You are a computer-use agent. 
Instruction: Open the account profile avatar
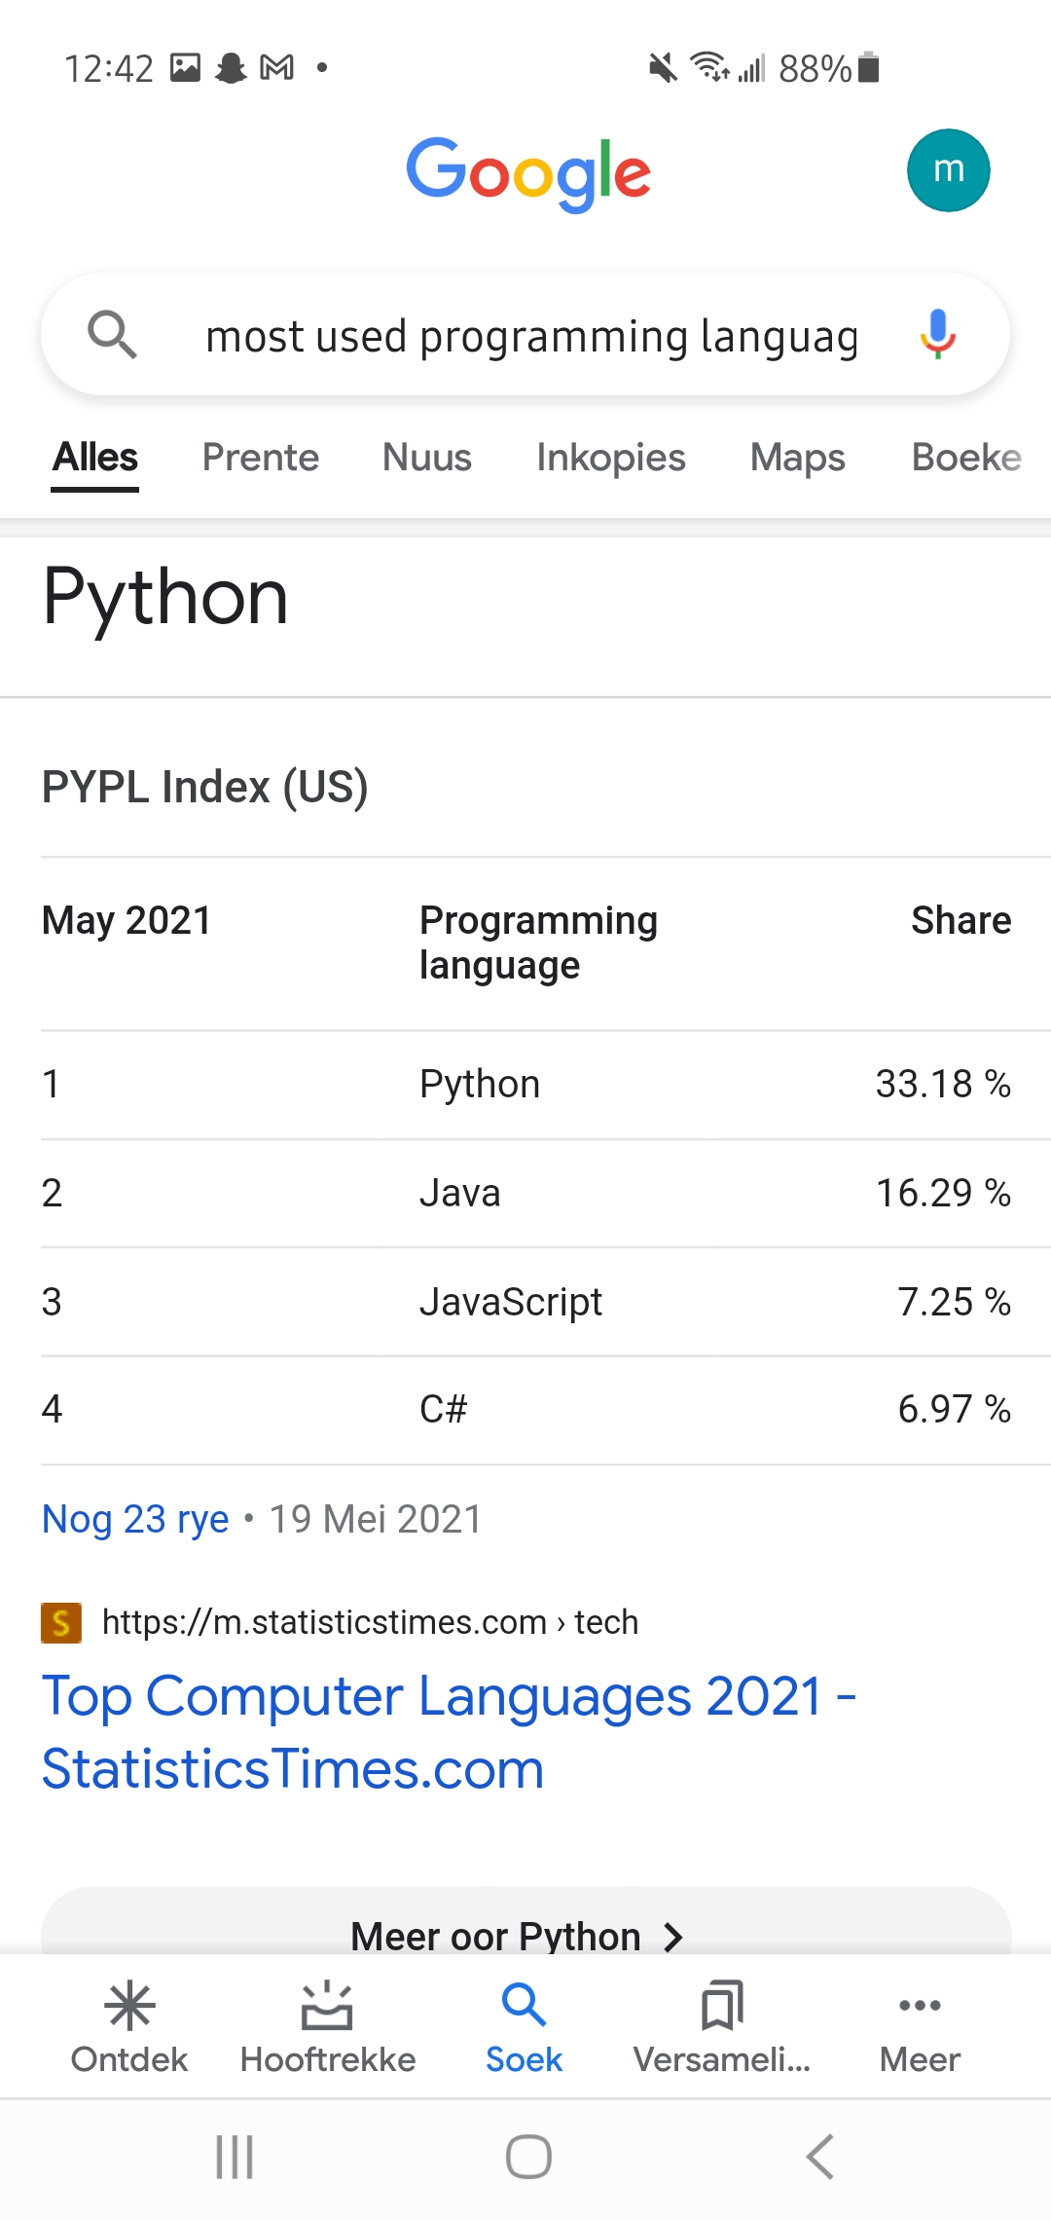click(948, 170)
